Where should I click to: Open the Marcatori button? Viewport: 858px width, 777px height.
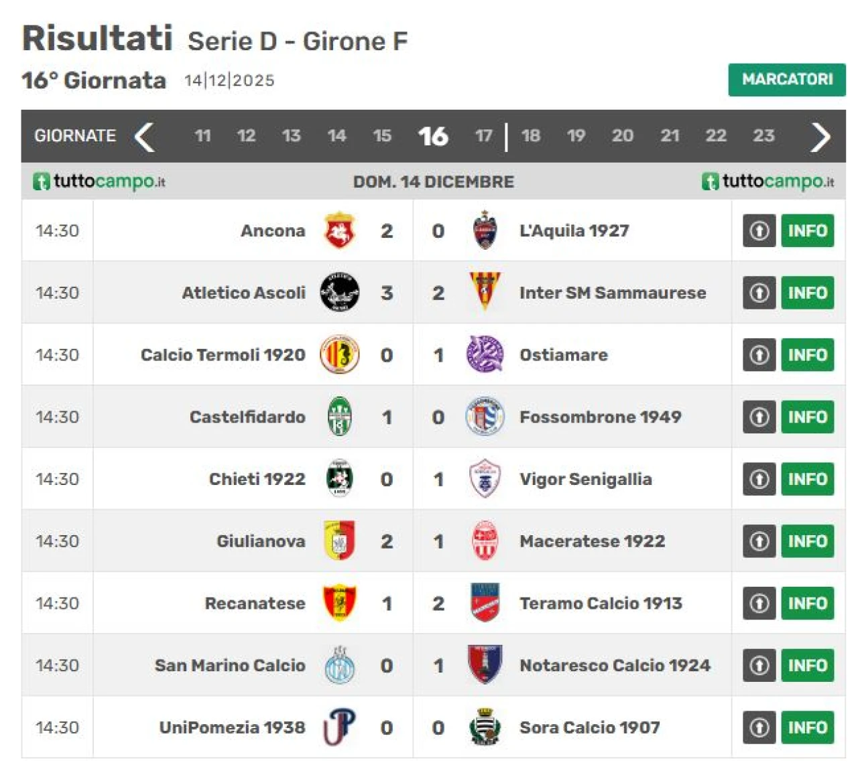(786, 80)
